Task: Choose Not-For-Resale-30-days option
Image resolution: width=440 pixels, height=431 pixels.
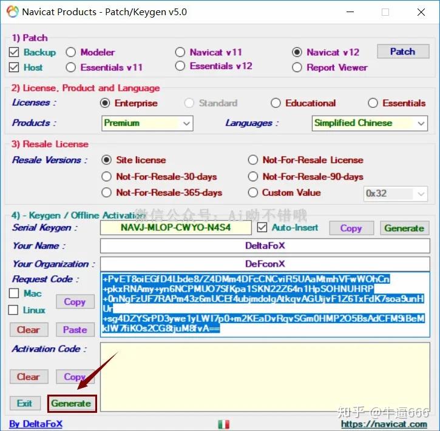Action: click(106, 176)
